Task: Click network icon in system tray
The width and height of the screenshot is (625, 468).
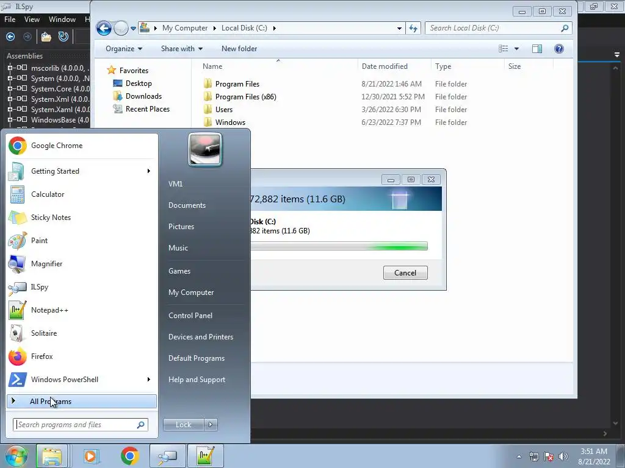Action: click(x=533, y=456)
